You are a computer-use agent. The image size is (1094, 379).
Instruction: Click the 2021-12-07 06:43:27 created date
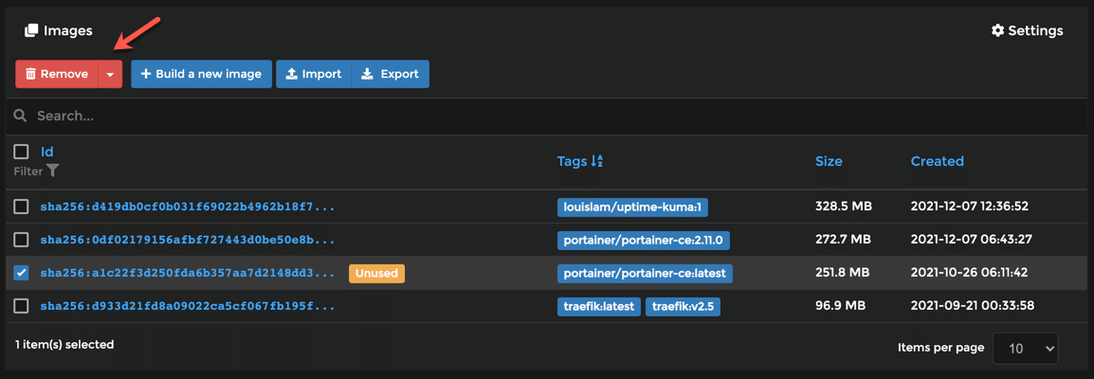(x=970, y=240)
